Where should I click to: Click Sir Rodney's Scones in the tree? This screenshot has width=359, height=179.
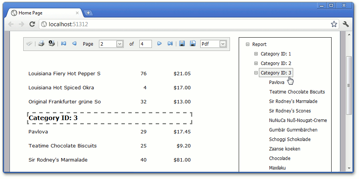tap(290, 111)
